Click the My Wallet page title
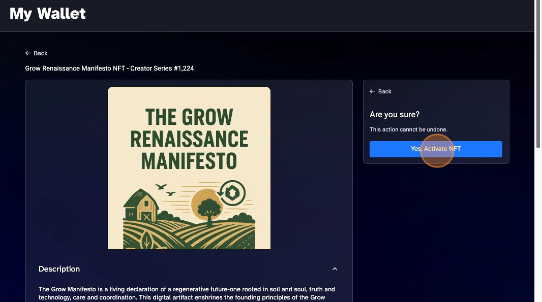 48,14
